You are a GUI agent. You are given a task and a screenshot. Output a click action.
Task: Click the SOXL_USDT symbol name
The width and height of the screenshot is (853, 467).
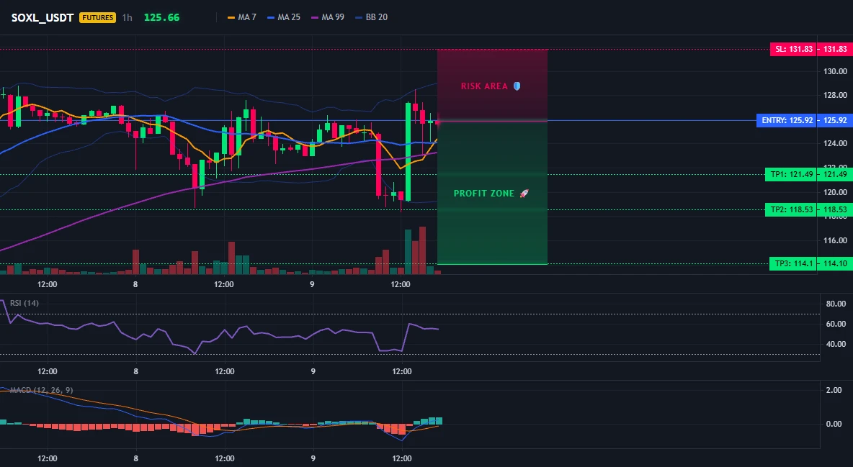pyautogui.click(x=43, y=17)
